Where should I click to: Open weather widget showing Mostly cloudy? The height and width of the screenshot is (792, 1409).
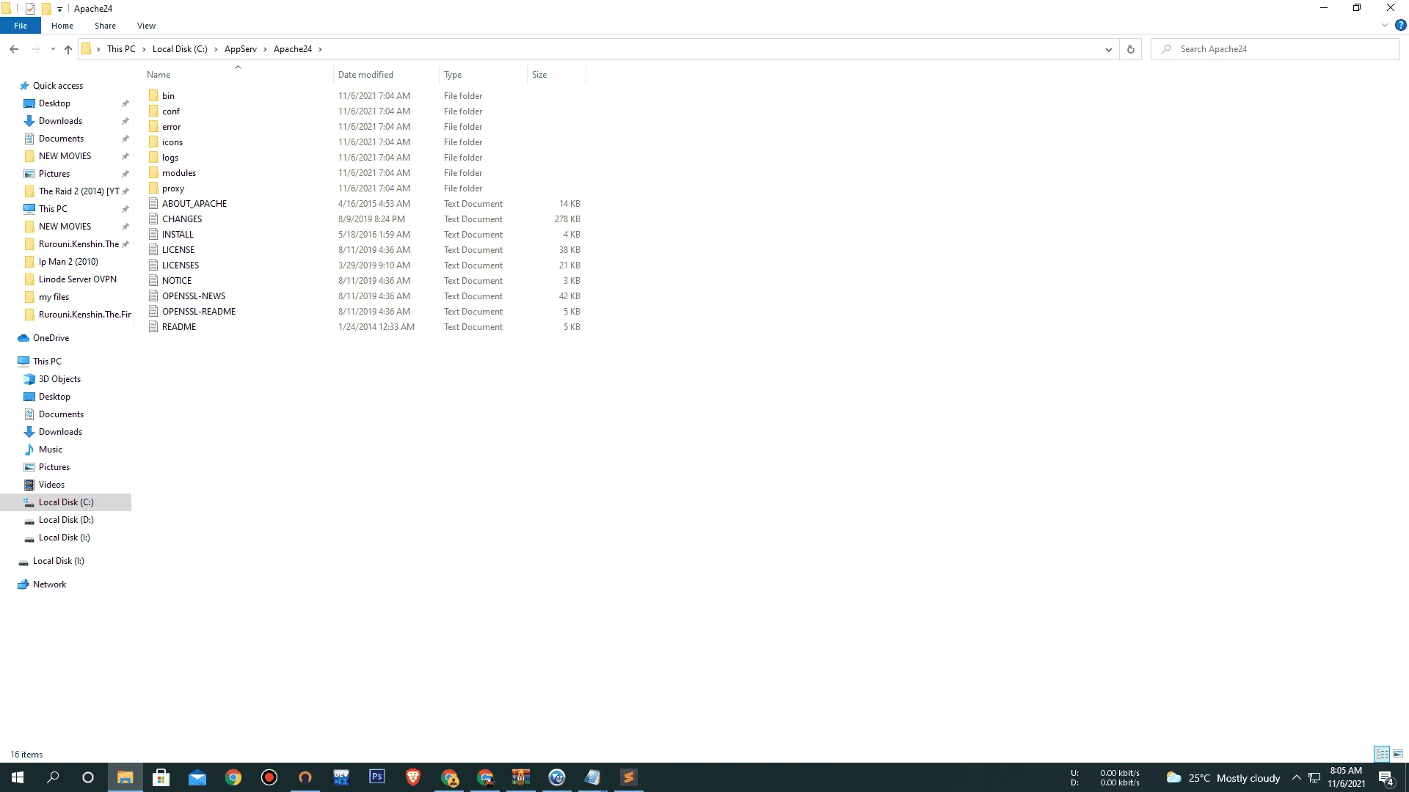click(1223, 778)
